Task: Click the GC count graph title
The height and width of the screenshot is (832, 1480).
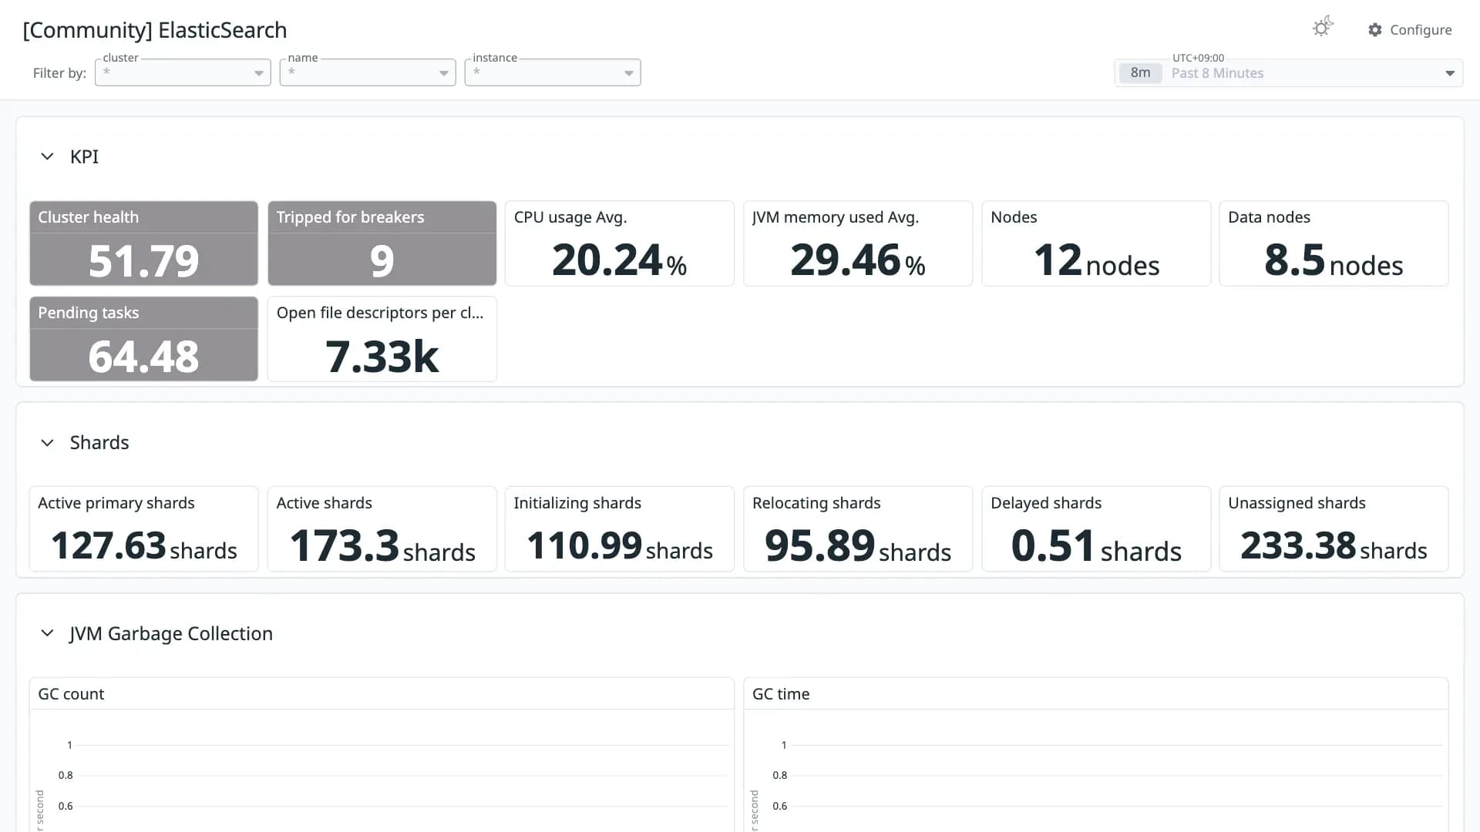Action: [71, 694]
